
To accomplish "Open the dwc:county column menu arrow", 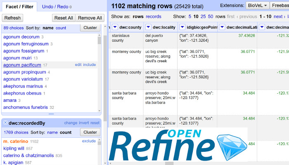I will [x=115, y=27].
